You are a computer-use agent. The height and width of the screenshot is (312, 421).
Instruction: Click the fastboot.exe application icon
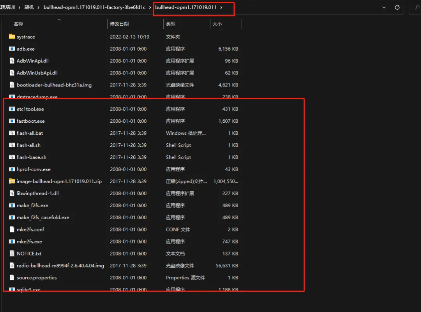pyautogui.click(x=12, y=121)
